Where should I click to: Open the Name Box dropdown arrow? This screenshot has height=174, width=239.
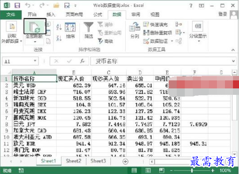coord(35,61)
